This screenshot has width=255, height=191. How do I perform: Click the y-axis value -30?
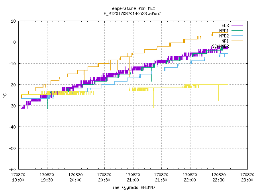pos(12,106)
